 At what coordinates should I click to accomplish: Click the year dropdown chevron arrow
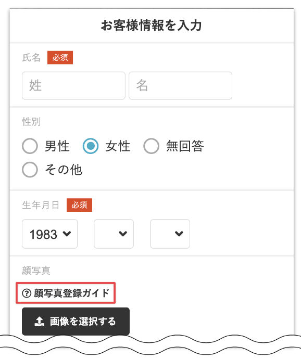pyautogui.click(x=67, y=234)
